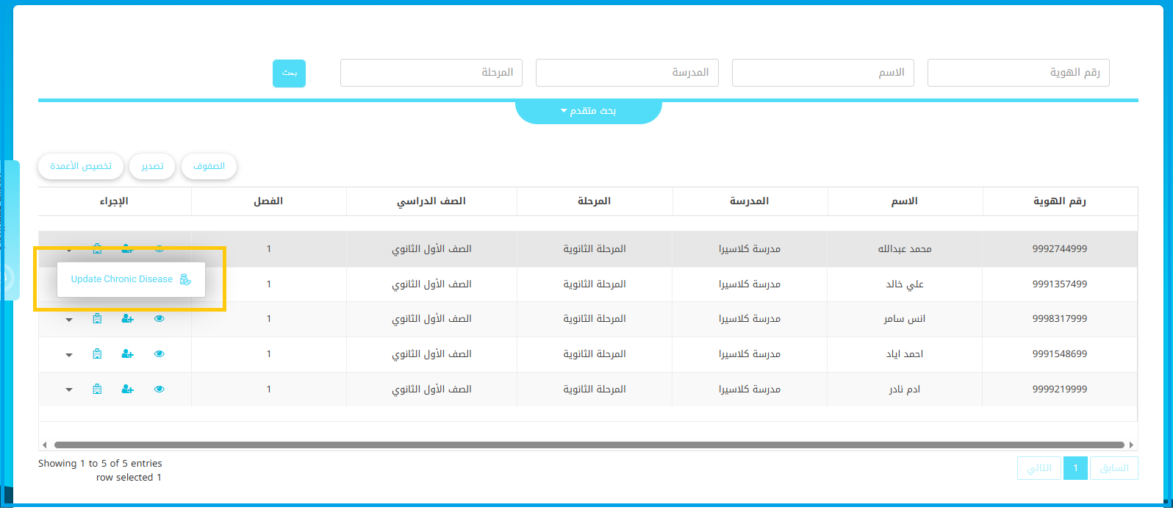Viewport: 1173px width, 510px height.
Task: Expand the بحث متقدم advanced search panel
Action: point(588,111)
